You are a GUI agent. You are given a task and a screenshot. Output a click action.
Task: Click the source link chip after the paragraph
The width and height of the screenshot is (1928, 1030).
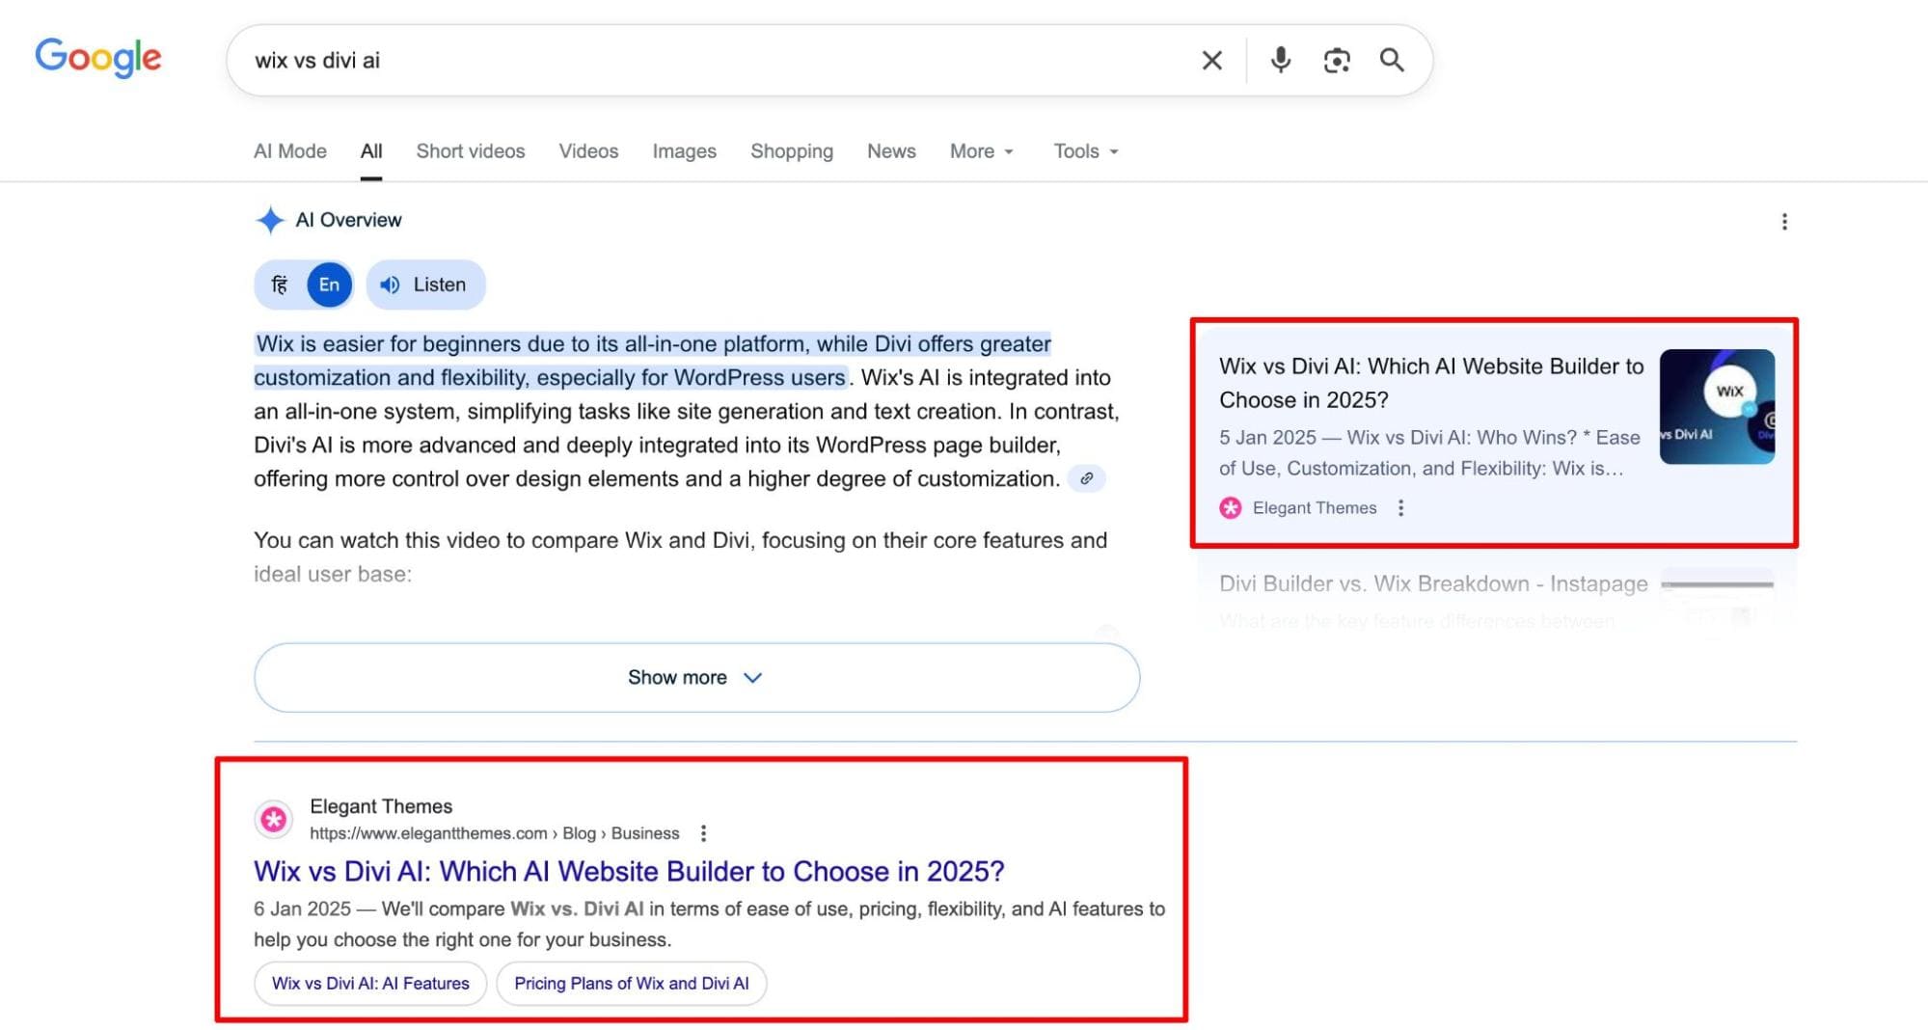tap(1086, 478)
